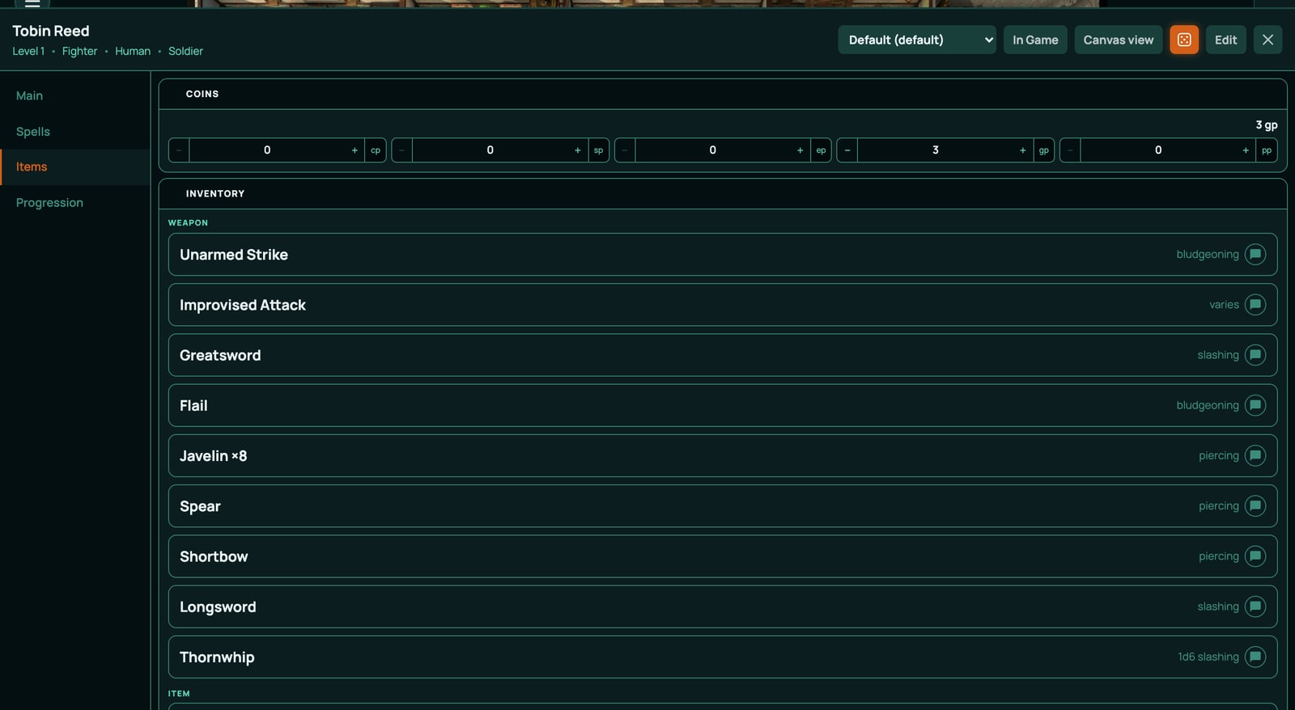Select the Spear weapon entry
Screen dimensions: 1295x710
(x=723, y=506)
